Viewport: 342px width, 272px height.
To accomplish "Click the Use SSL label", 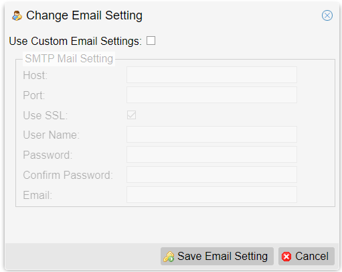I will click(x=46, y=115).
